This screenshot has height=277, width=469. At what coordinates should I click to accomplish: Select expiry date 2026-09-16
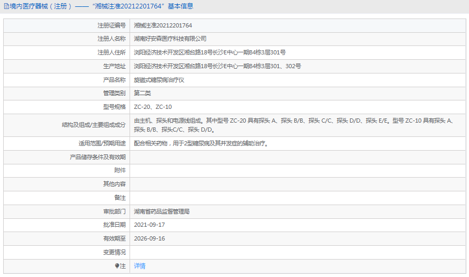(150, 238)
